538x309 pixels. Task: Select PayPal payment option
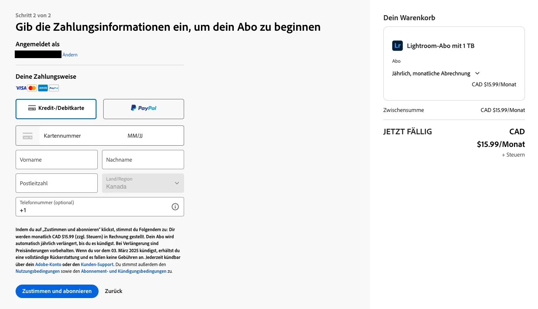click(x=144, y=109)
